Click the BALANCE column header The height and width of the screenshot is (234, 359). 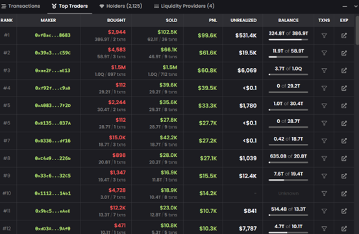tap(288, 20)
